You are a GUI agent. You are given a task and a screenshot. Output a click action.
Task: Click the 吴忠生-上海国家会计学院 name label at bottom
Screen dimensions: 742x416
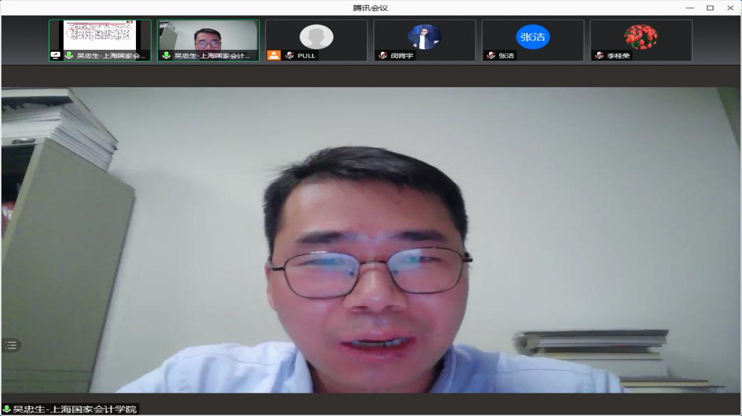pos(75,410)
